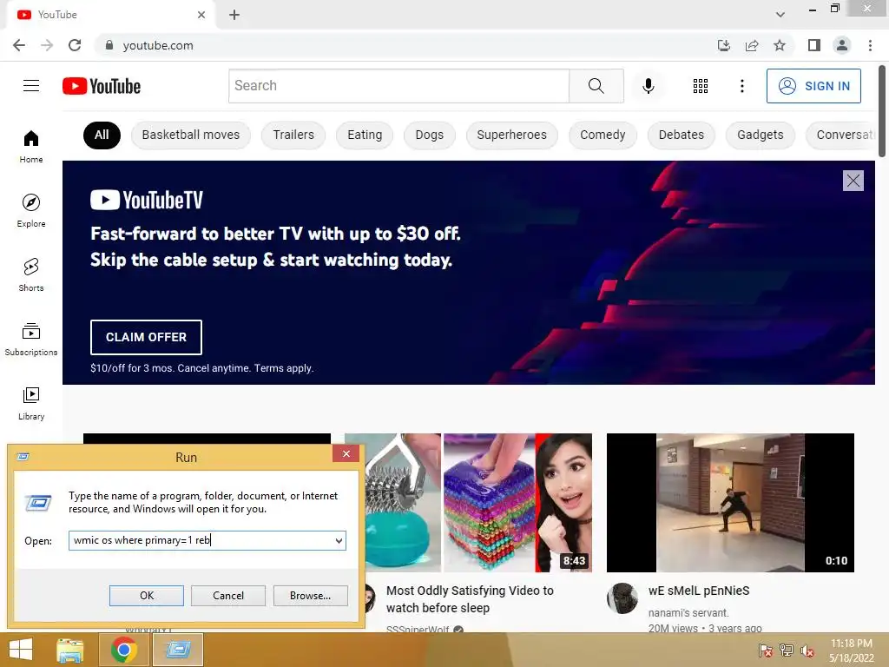Click Browse... in the Run dialog
This screenshot has width=889, height=667.
pos(310,596)
